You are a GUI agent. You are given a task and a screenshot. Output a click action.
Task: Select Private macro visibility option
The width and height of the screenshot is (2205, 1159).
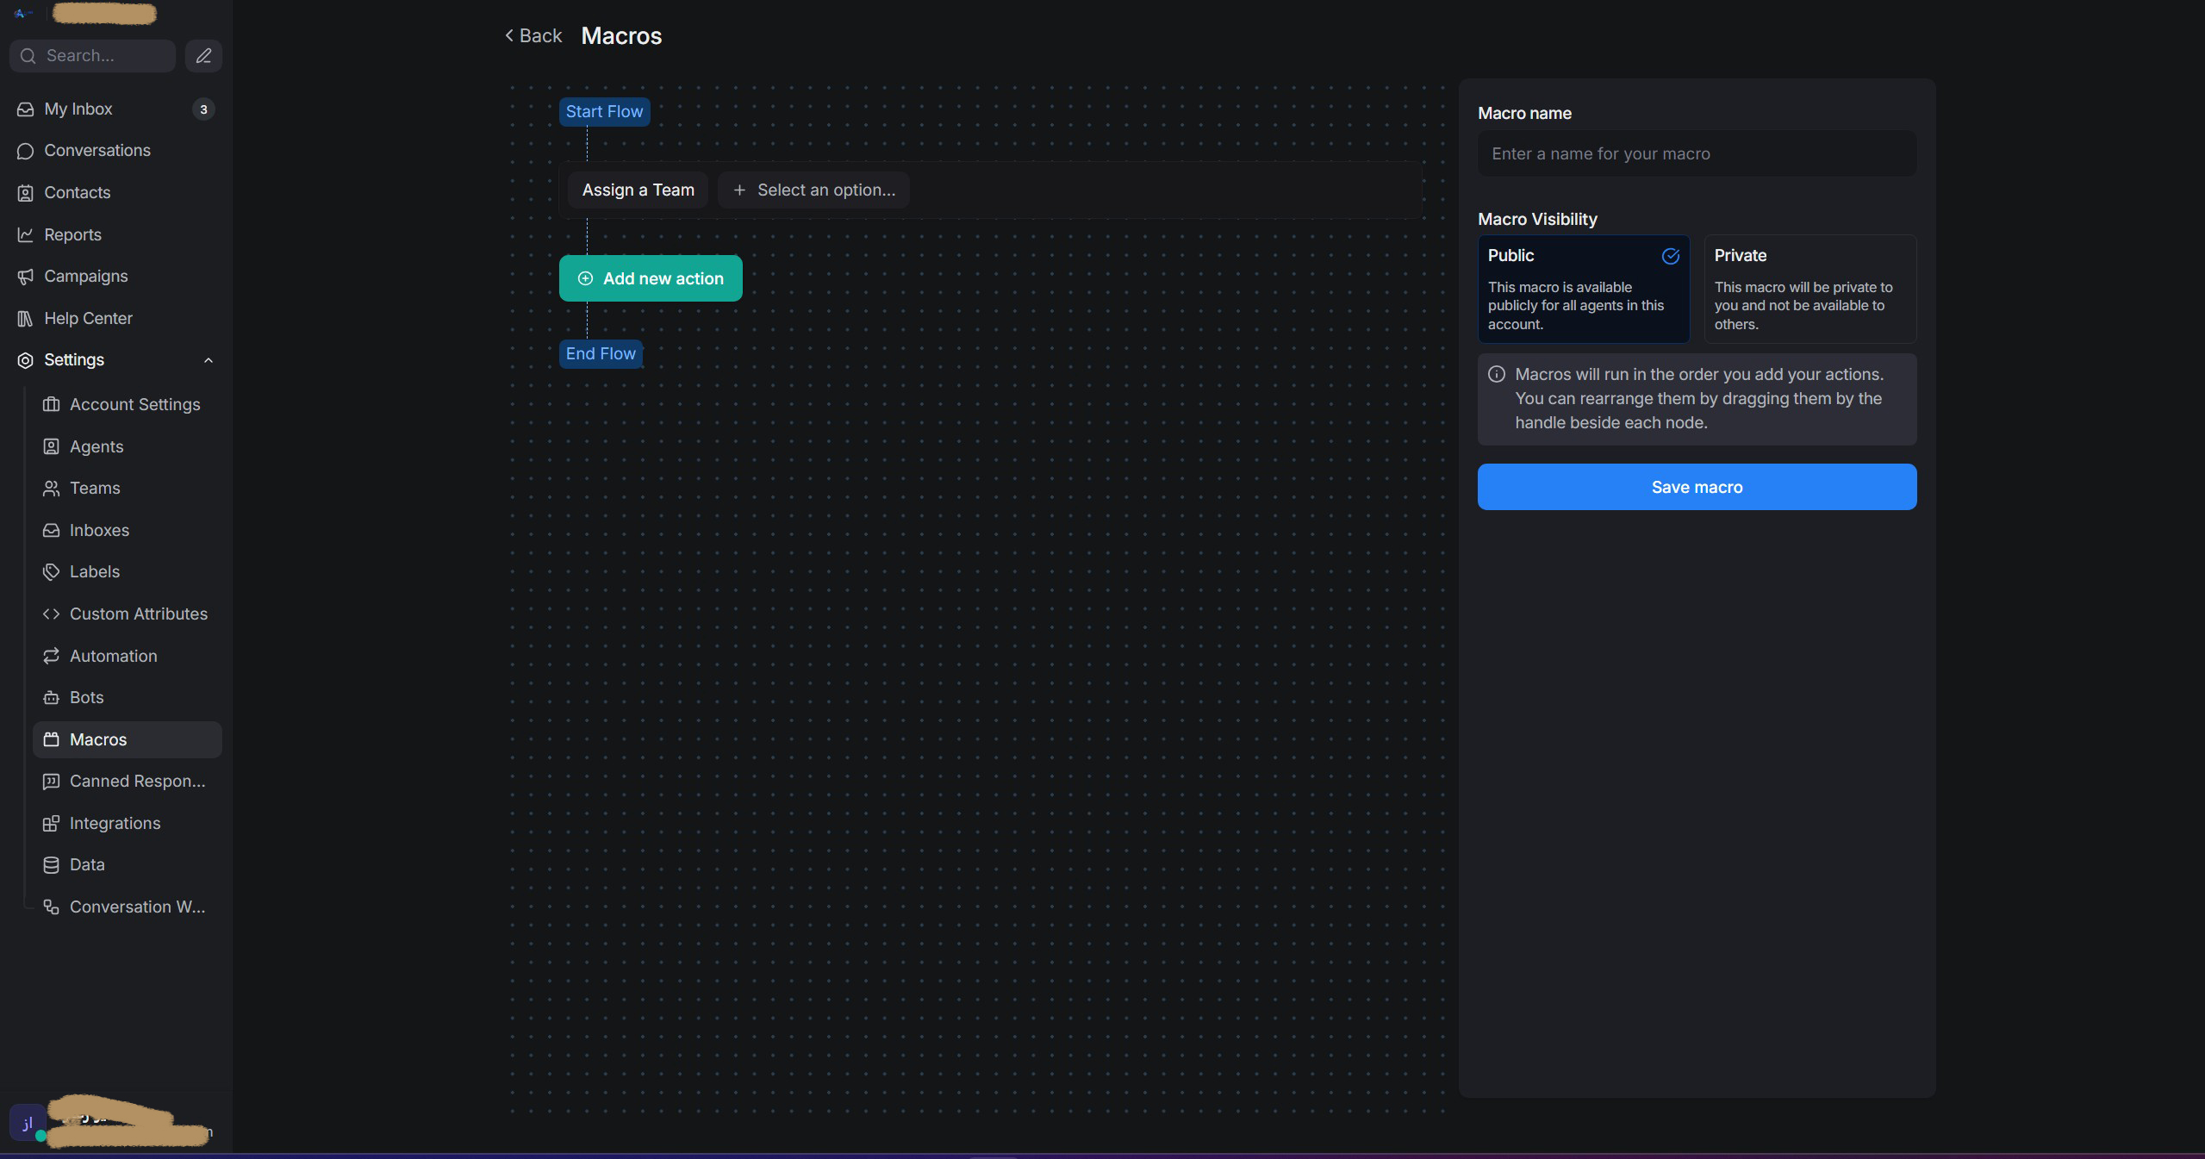coord(1810,289)
